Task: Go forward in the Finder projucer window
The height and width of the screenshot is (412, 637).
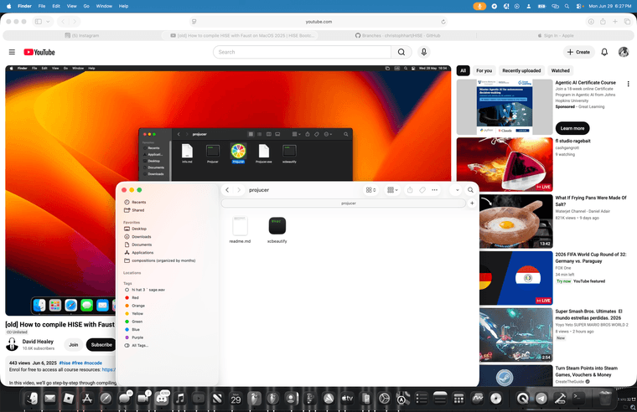Action: [x=239, y=190]
